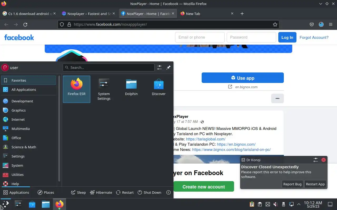Select the Favorites category

28,80
